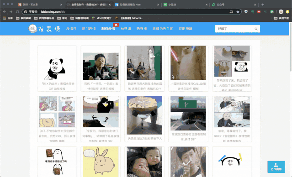Reload the page with the refresh icon
The image size is (292, 177).
[x=17, y=12]
